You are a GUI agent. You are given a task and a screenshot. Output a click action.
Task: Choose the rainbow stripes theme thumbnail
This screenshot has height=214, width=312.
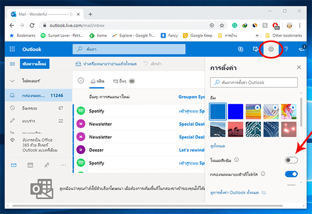253,111
